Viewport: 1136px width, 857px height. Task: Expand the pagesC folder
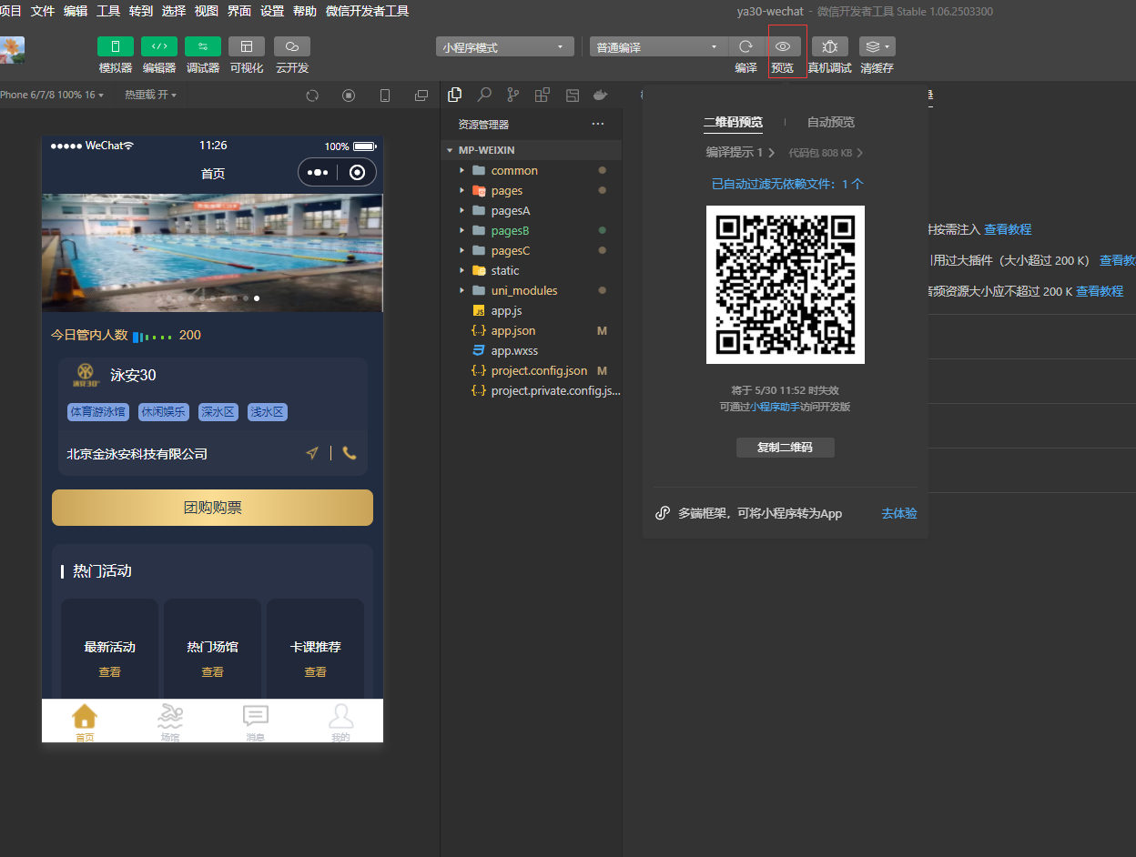click(x=532, y=250)
